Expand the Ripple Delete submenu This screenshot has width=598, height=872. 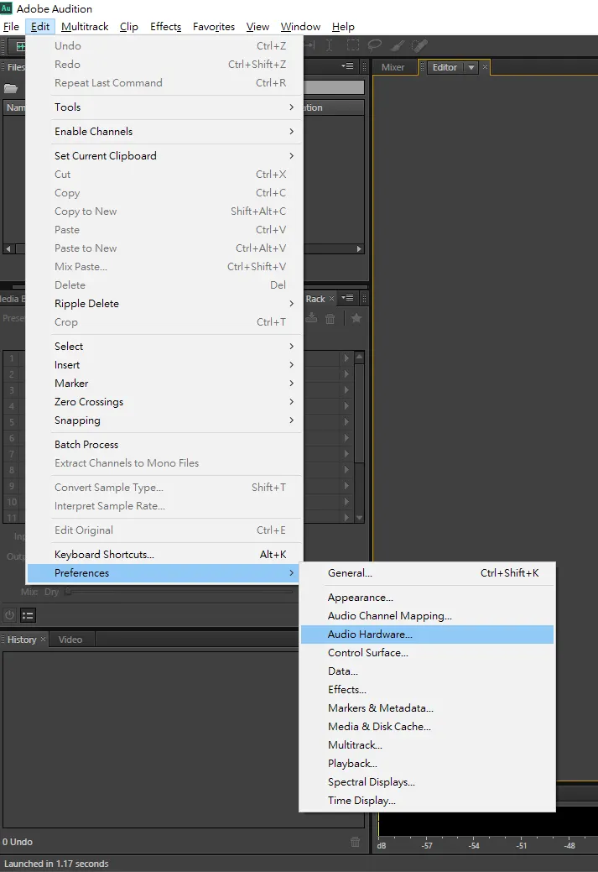click(x=174, y=304)
